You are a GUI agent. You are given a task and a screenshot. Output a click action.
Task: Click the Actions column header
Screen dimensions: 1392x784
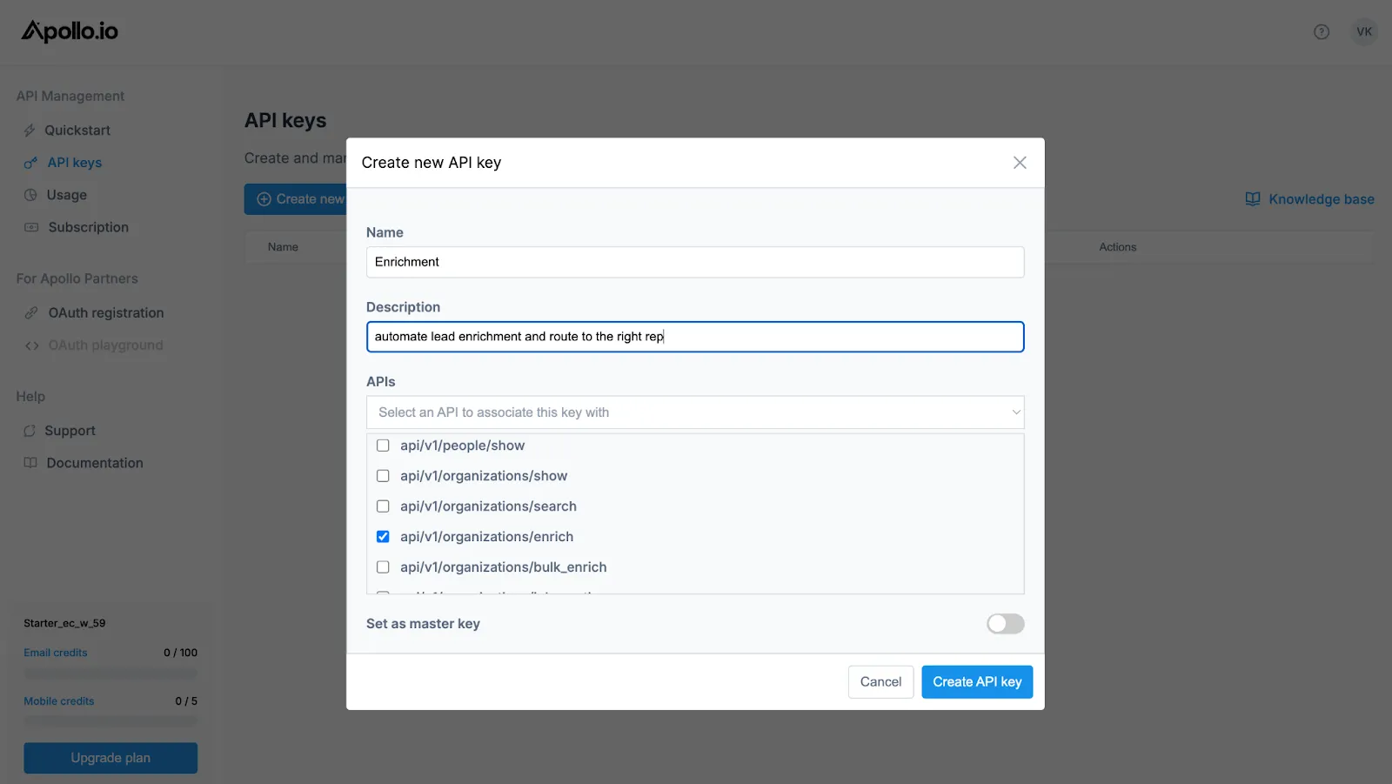coord(1117,247)
